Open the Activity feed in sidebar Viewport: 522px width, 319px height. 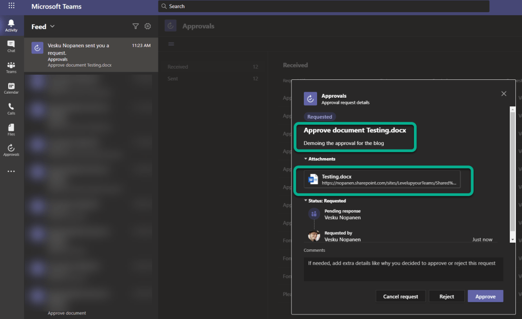pyautogui.click(x=11, y=25)
